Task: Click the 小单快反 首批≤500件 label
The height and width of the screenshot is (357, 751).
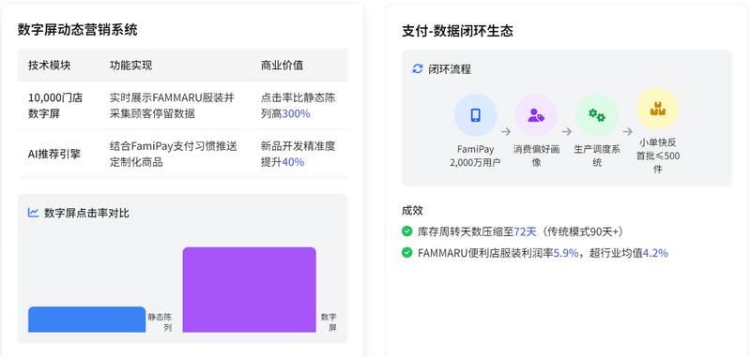Action: click(x=658, y=156)
